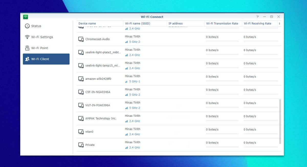This screenshot has height=167, width=307.
Task: Click 5 GHz-2 band in Chromecast-Audio row
Action: (x=135, y=42)
